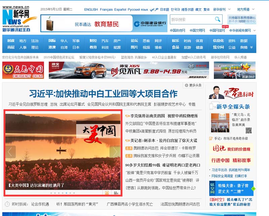
Task: Open the 时政 navigation item
Action: point(11,41)
